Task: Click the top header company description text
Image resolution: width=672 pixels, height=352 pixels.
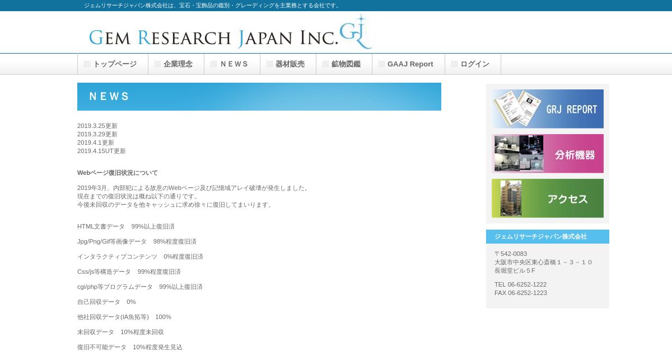Action: coord(212,6)
